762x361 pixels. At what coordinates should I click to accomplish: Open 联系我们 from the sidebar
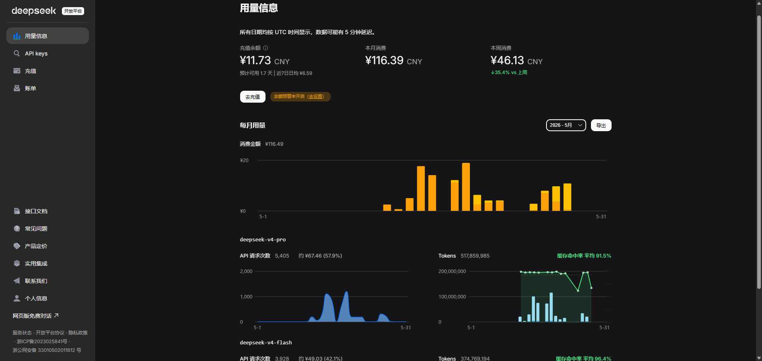(48, 281)
